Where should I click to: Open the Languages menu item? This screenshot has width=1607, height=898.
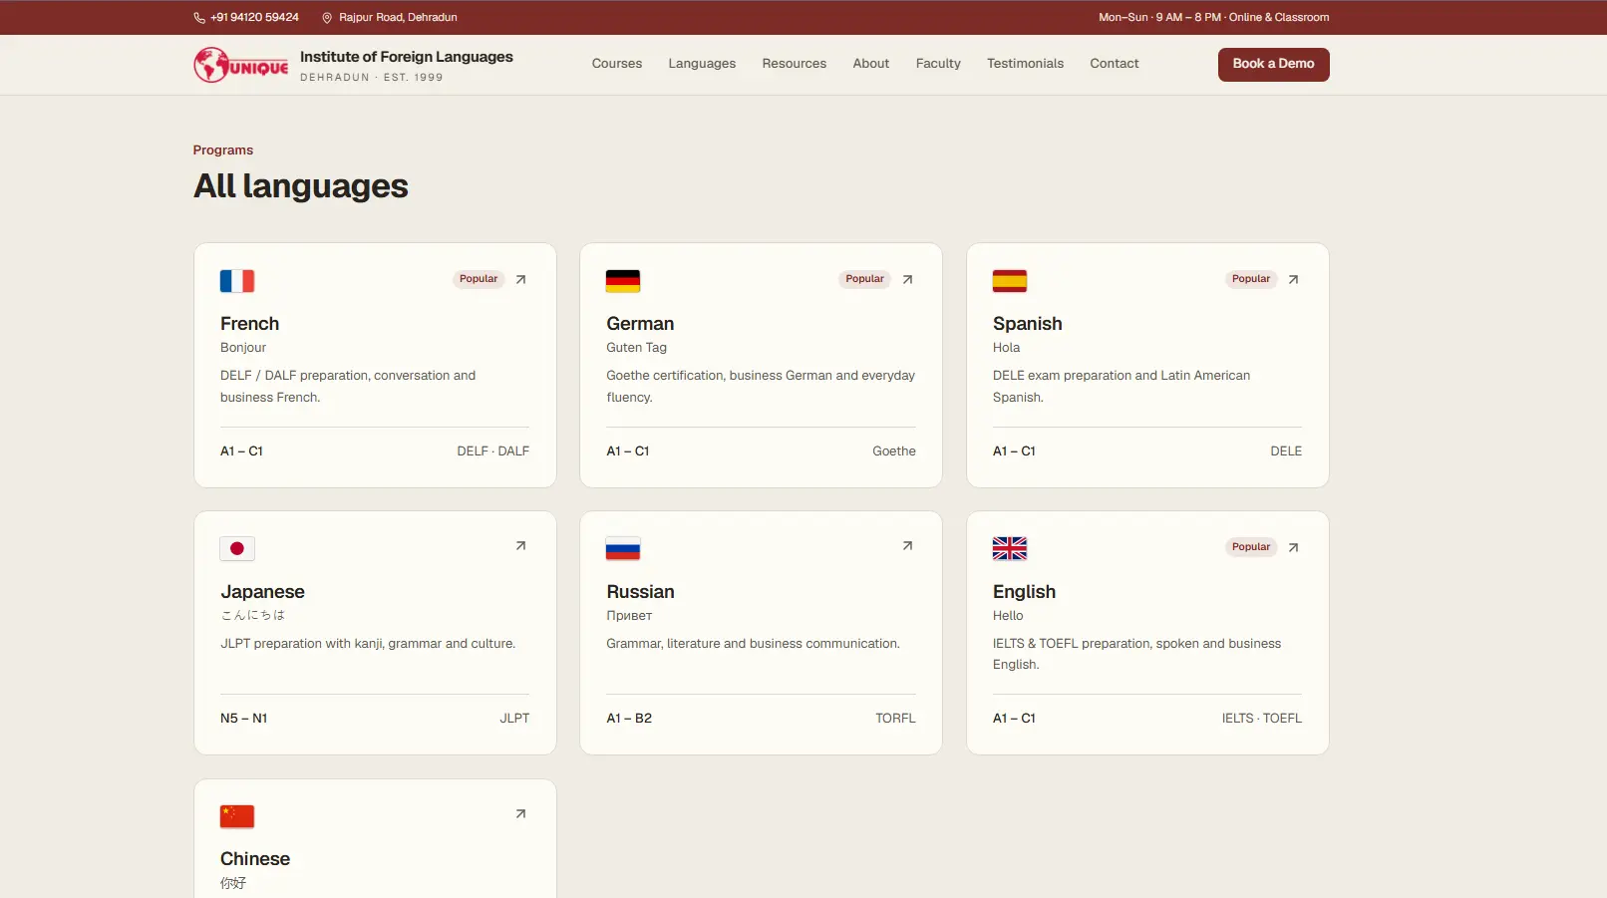pyautogui.click(x=702, y=64)
